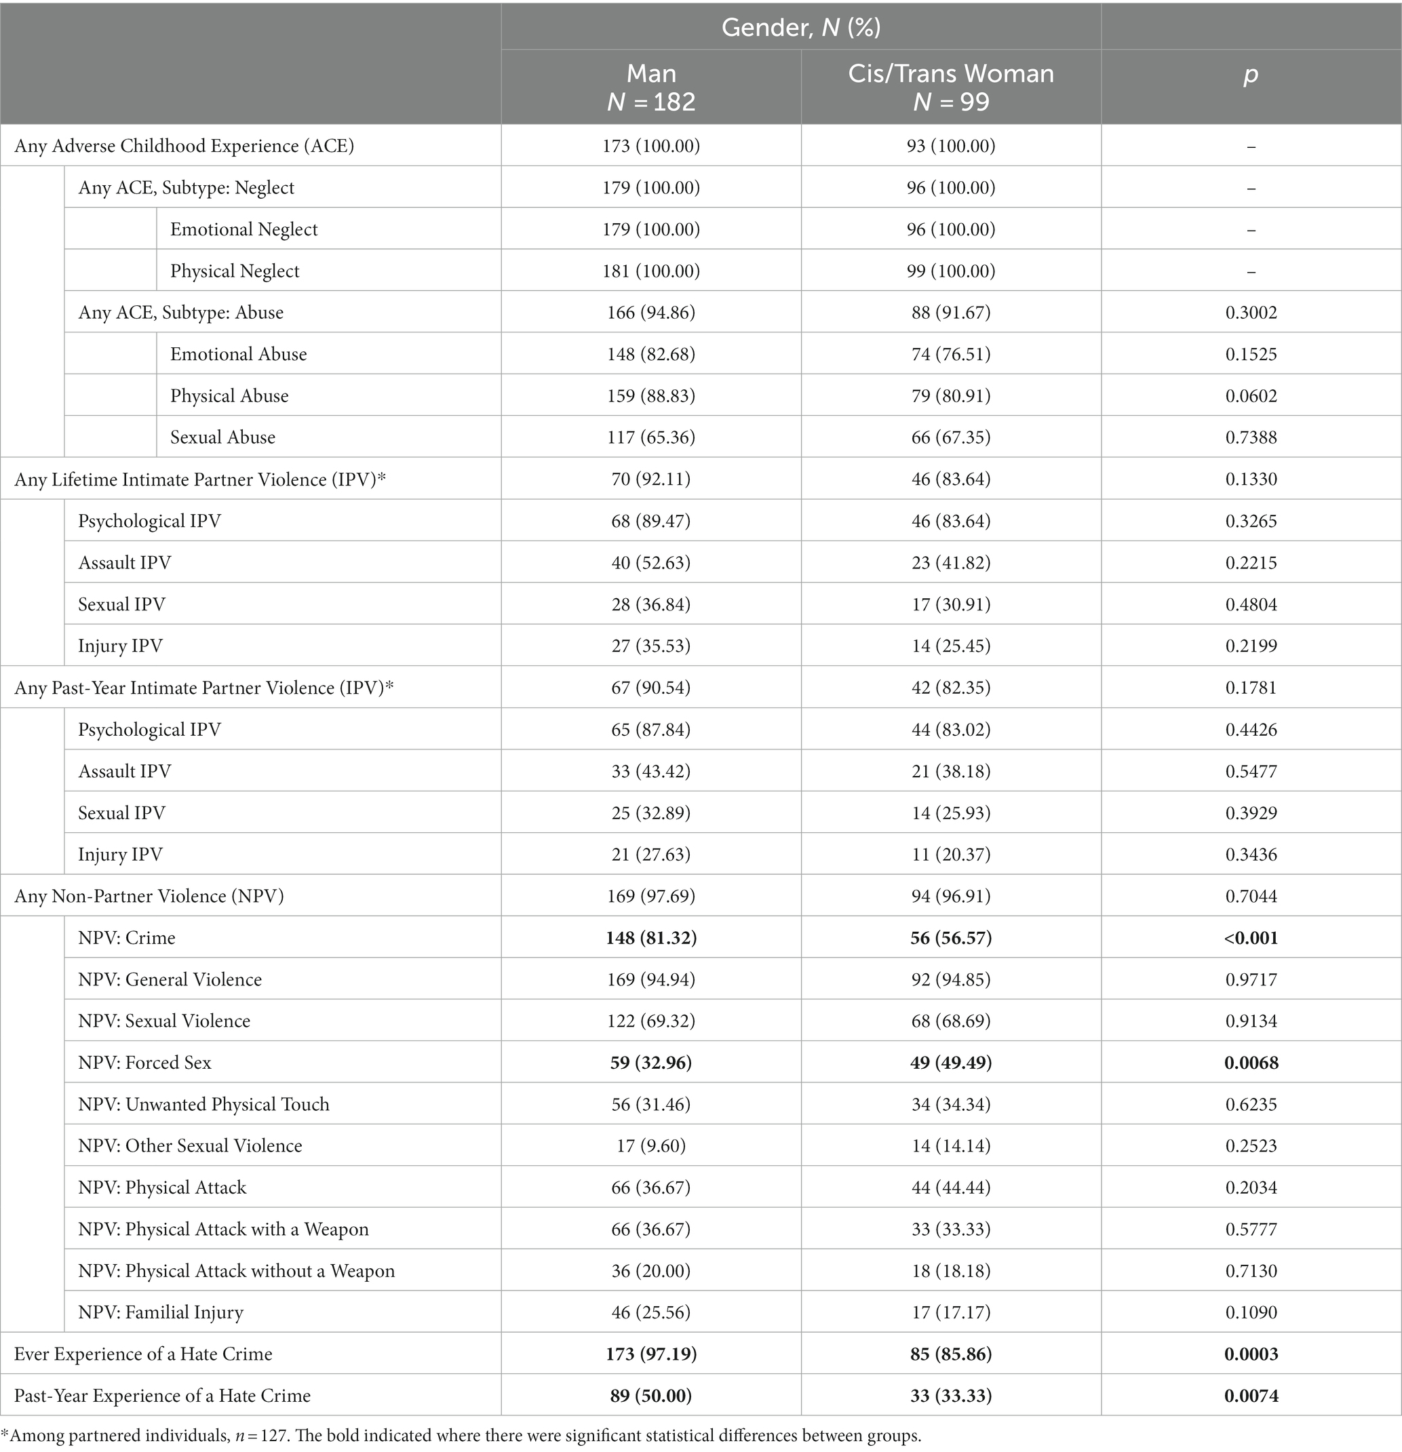Click the '148 (82.68)' cell
1402x1452 pixels.
651,353
